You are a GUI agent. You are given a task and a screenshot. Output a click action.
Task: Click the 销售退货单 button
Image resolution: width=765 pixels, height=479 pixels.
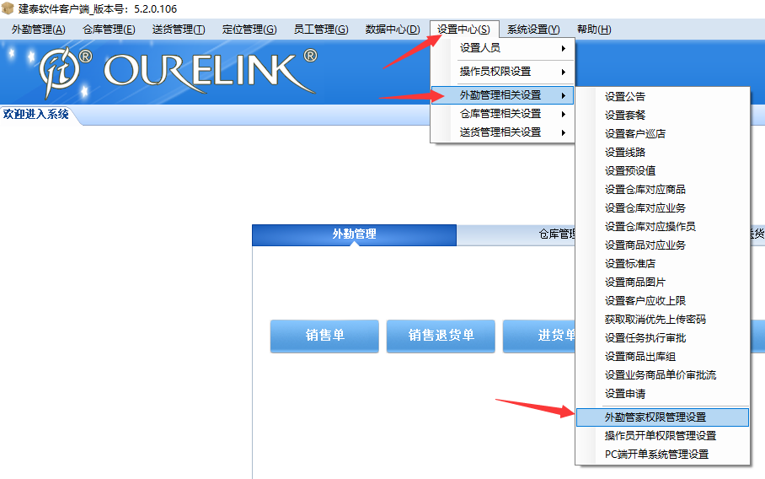(x=441, y=336)
